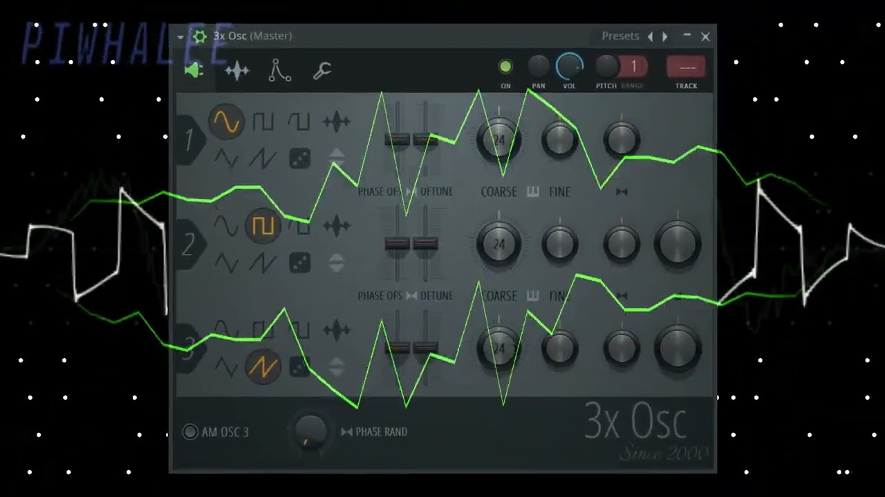Screen dimensions: 885x497
Task: Select the saw wave for oscillator 2
Action: coord(263,263)
